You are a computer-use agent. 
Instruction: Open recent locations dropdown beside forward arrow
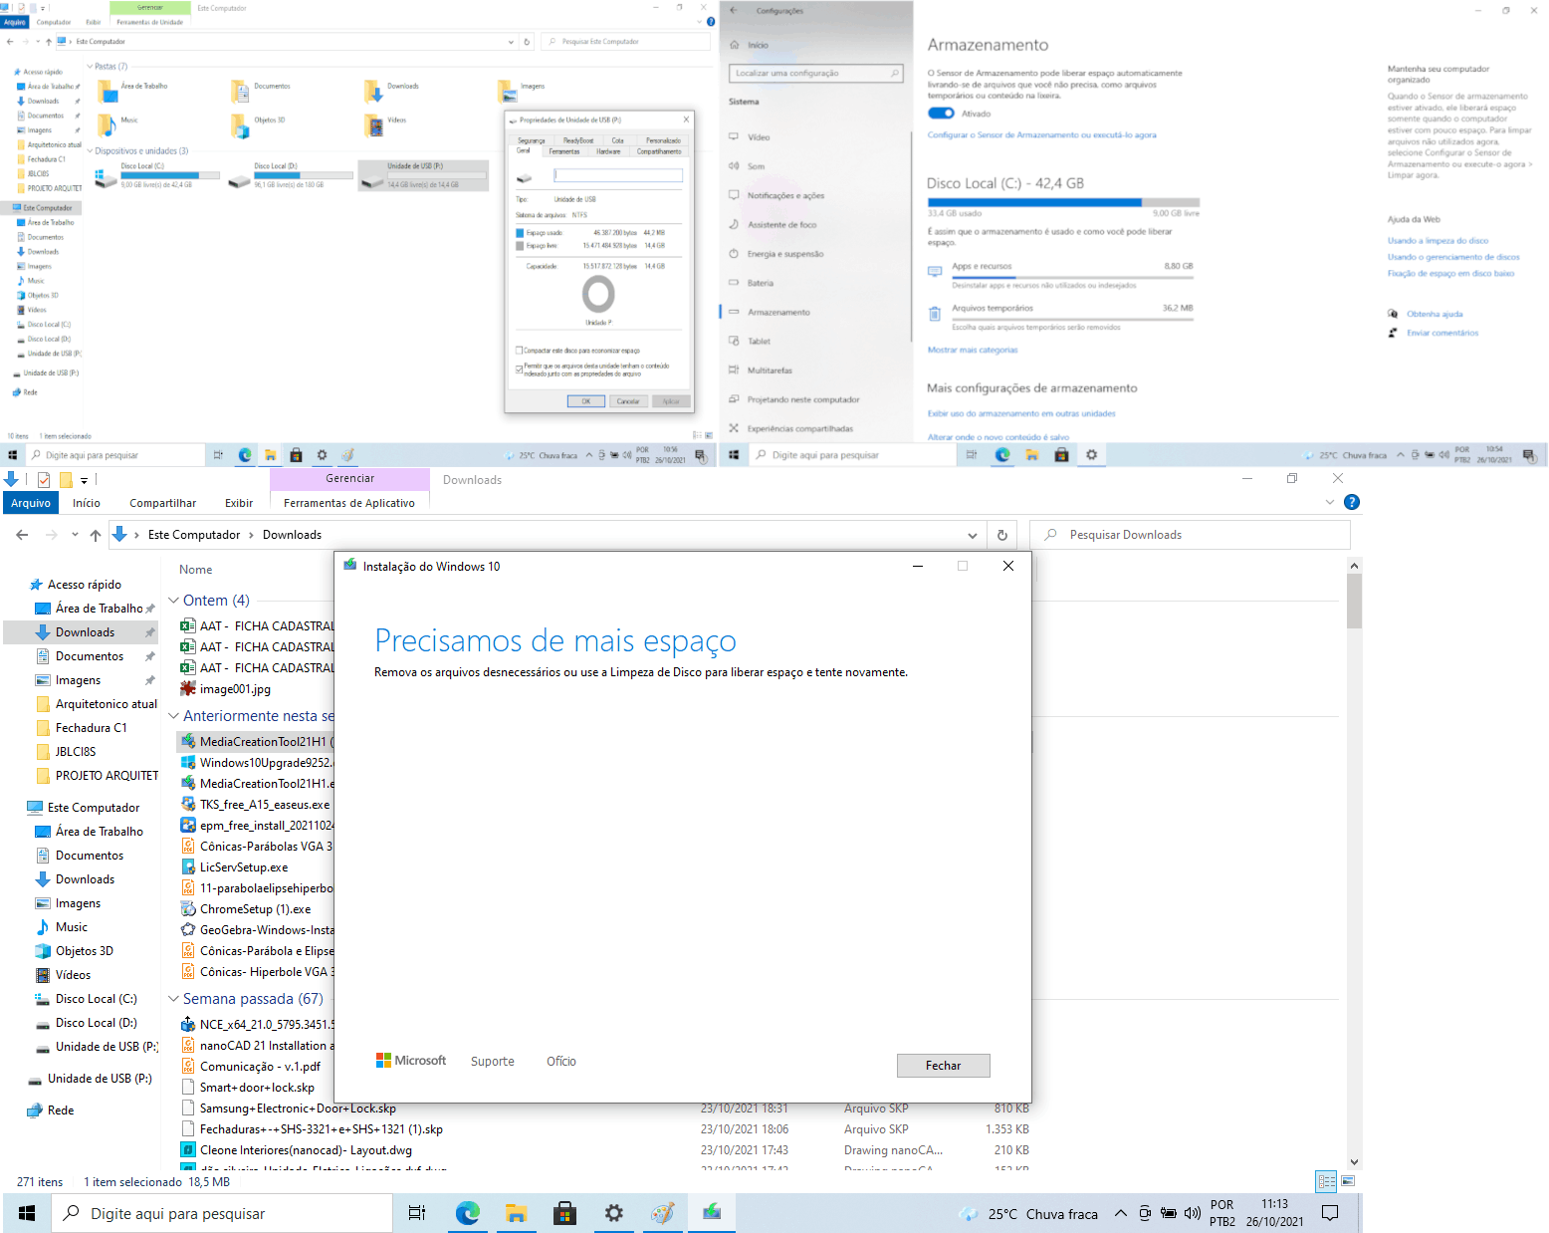pos(75,535)
